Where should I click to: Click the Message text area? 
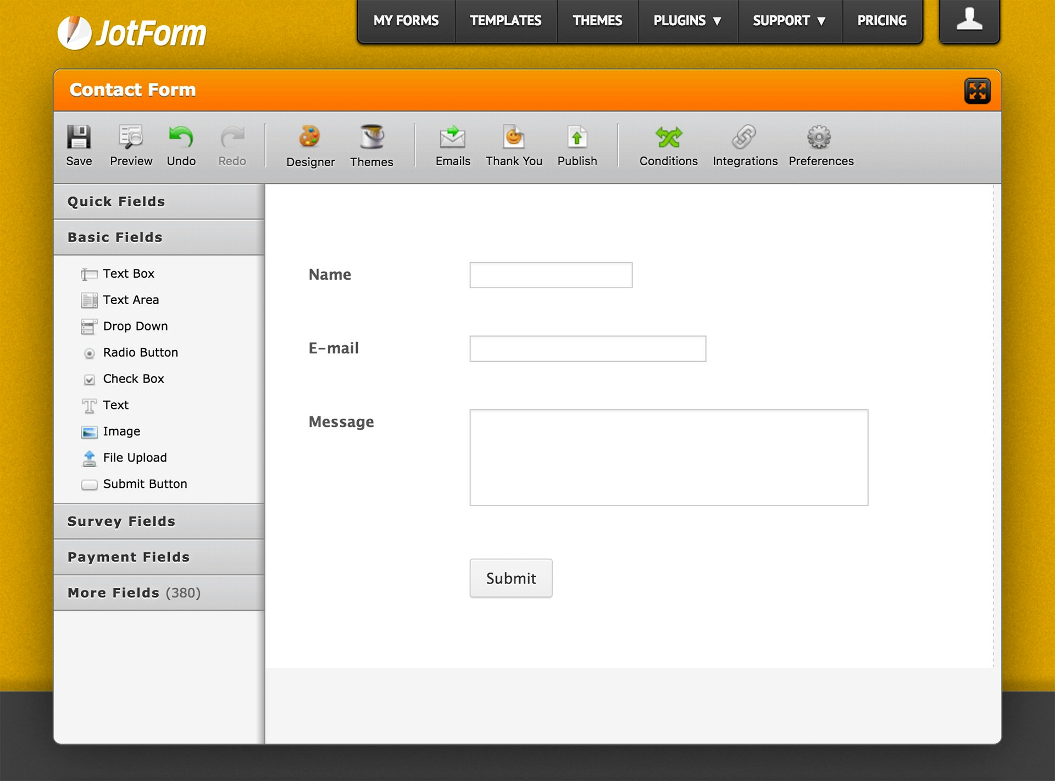click(668, 457)
